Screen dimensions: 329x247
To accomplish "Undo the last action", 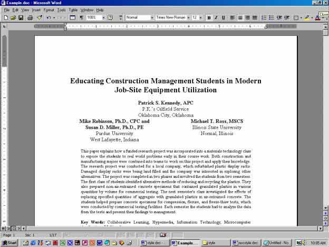I will coord(49,17).
